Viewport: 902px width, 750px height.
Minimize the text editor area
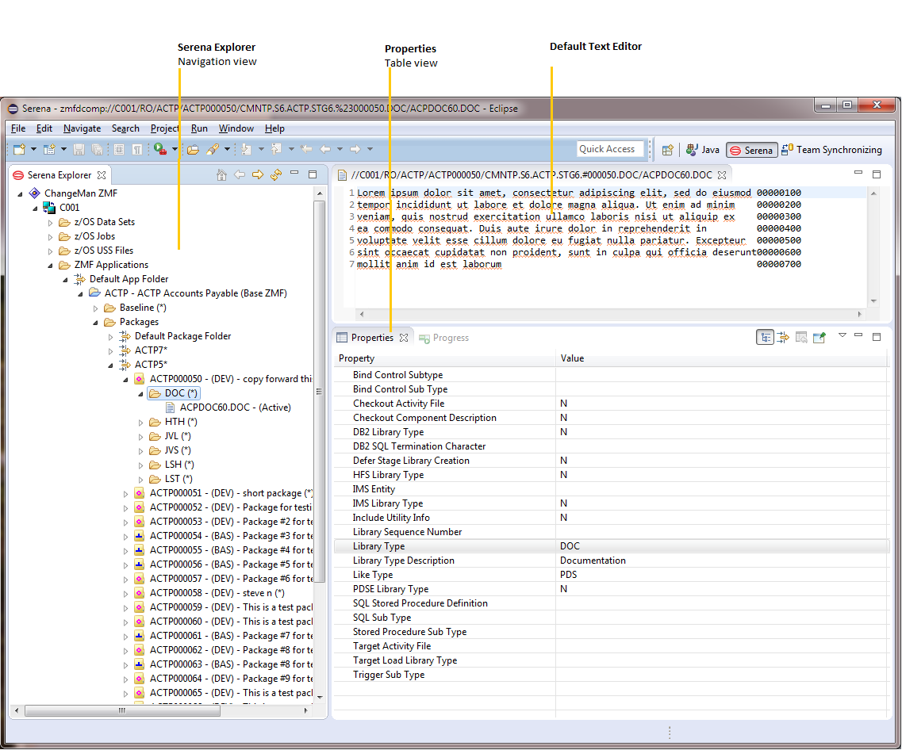858,172
